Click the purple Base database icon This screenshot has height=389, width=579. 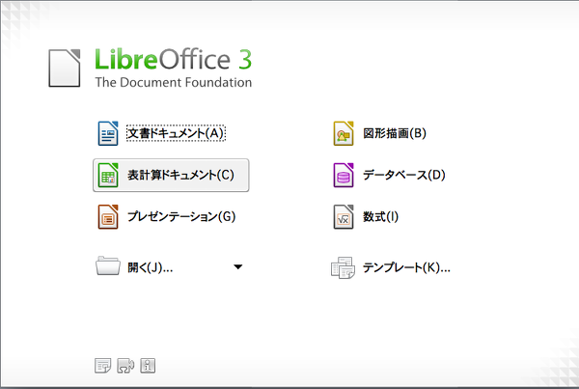click(344, 176)
